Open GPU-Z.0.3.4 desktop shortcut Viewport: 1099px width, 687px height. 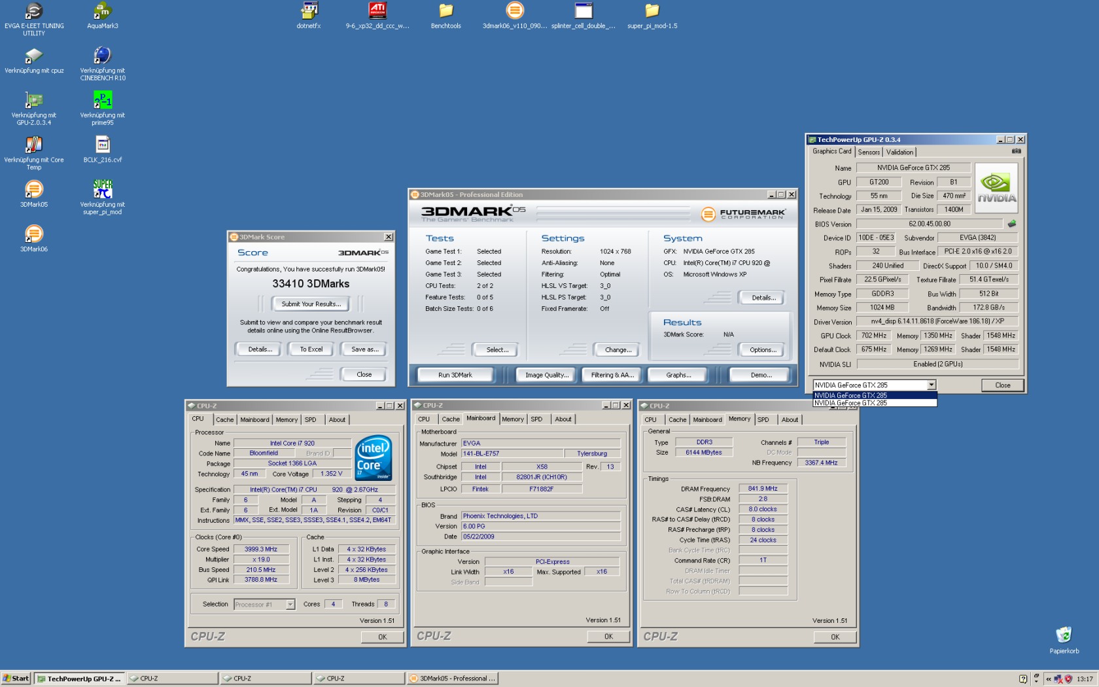pyautogui.click(x=34, y=100)
